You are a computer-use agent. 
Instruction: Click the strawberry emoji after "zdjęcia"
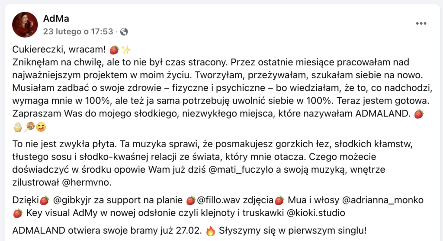(x=280, y=200)
